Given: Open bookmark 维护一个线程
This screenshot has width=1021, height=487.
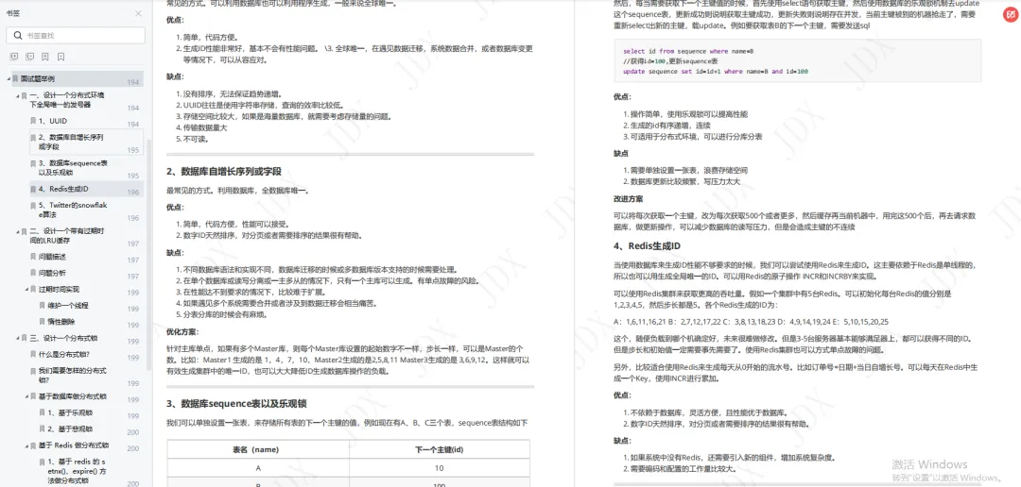Looking at the screenshot, I should point(67,306).
